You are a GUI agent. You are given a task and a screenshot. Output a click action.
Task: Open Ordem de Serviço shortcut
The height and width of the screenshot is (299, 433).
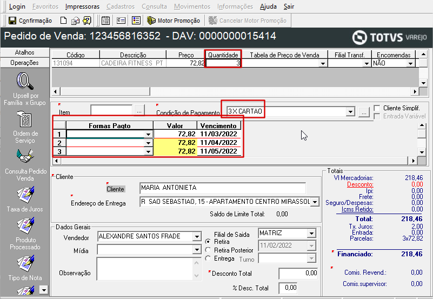coord(25,127)
